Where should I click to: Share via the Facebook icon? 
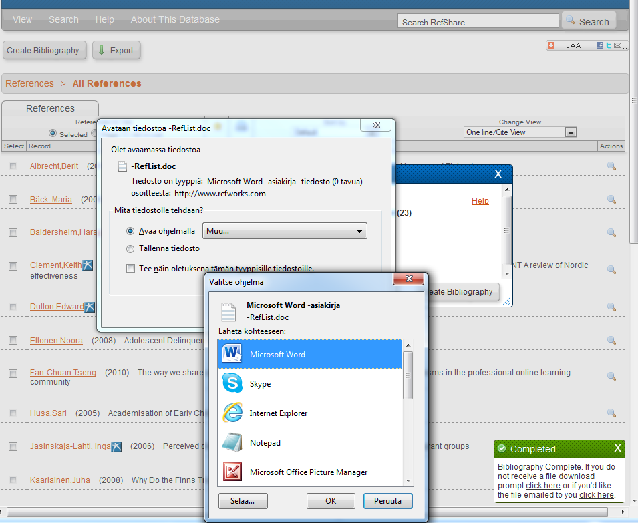[x=600, y=45]
